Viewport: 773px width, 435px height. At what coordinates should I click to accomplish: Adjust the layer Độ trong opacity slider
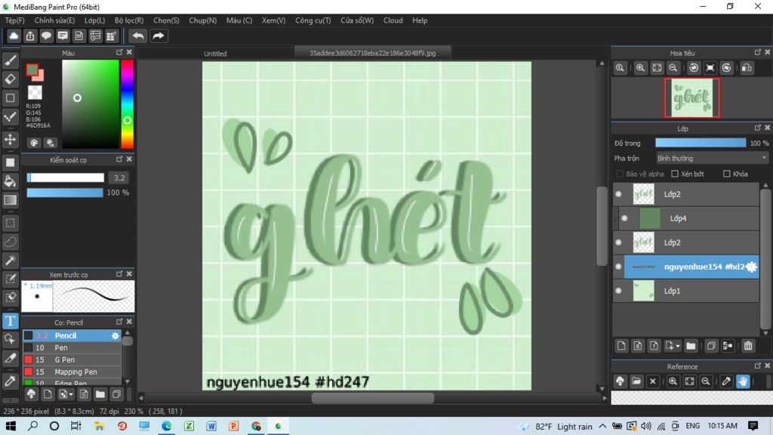700,143
